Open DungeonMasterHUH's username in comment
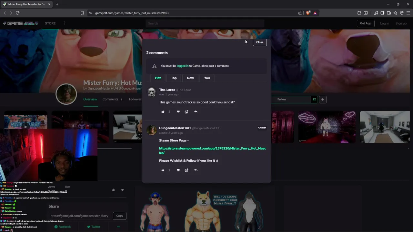 point(175,128)
